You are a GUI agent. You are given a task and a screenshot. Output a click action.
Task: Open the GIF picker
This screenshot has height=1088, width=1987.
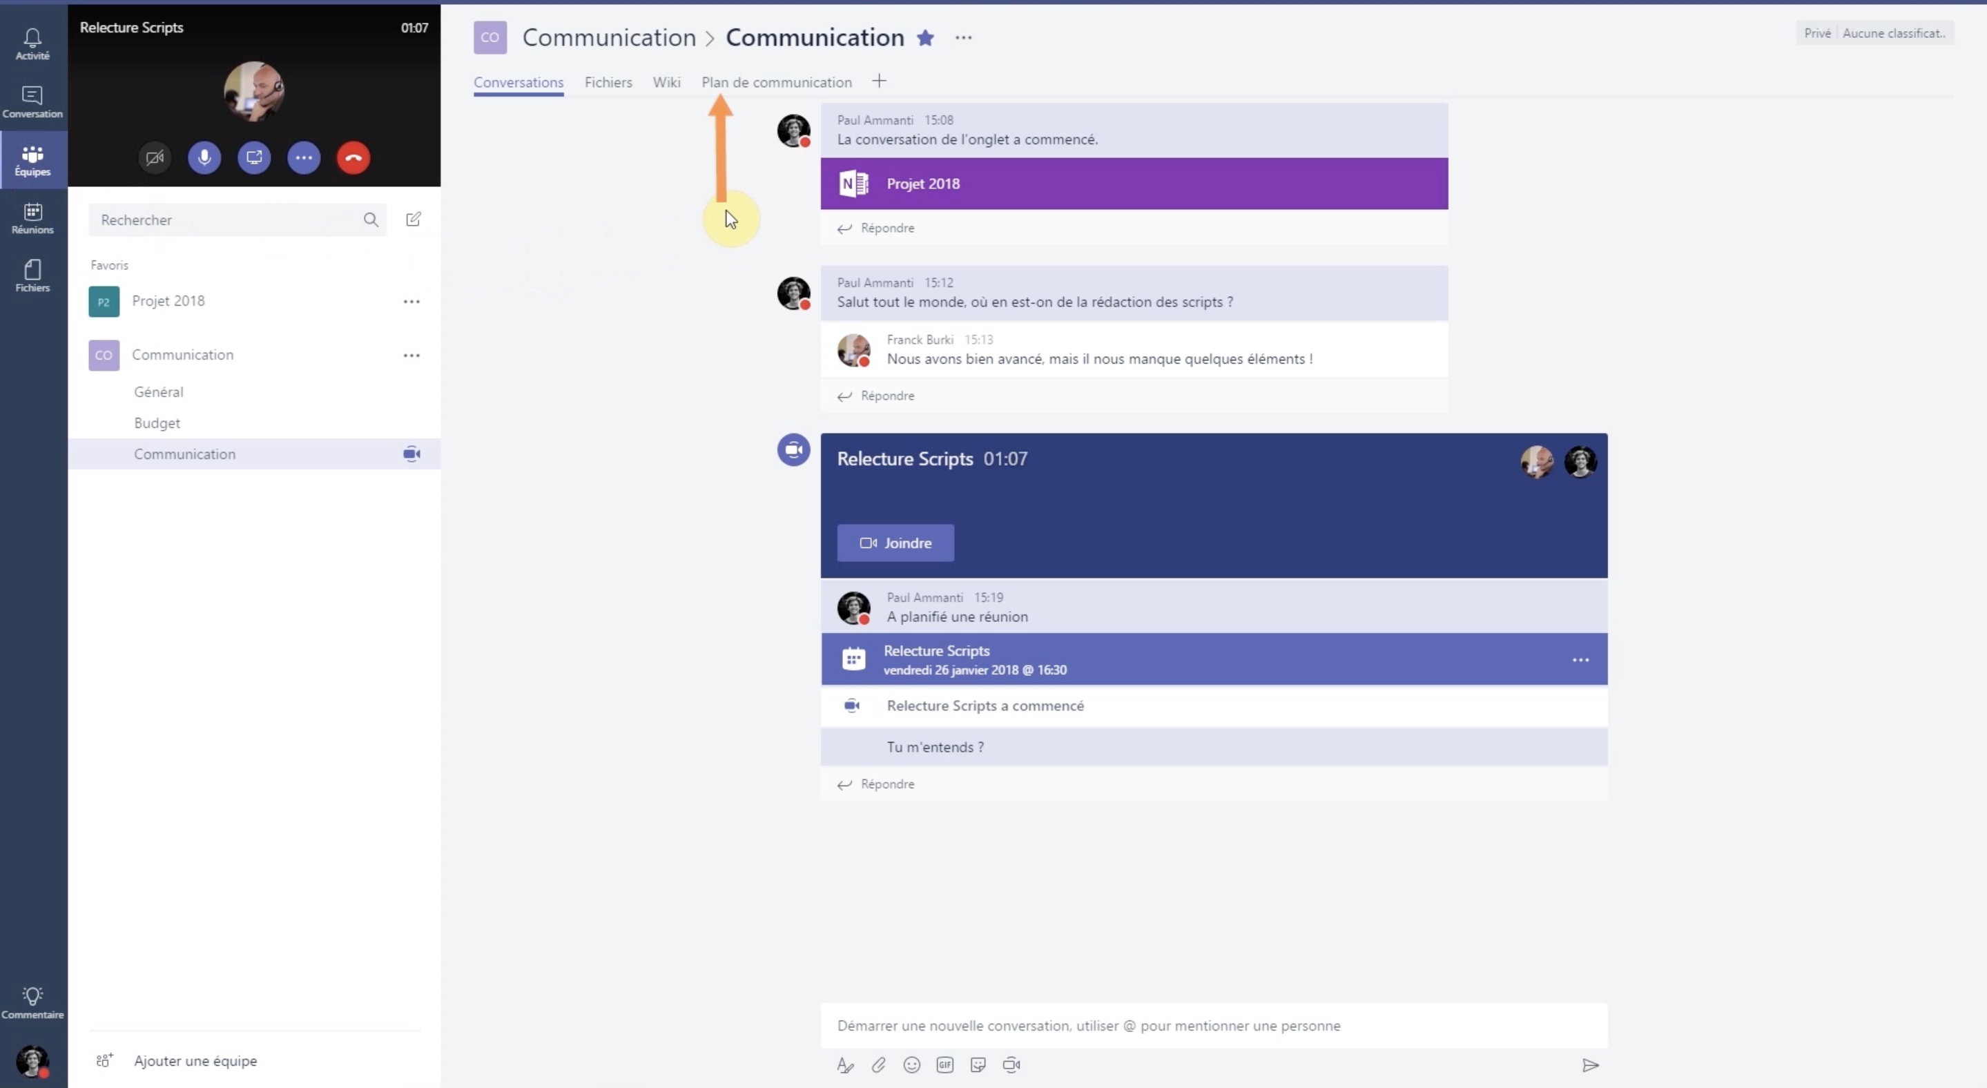(945, 1065)
